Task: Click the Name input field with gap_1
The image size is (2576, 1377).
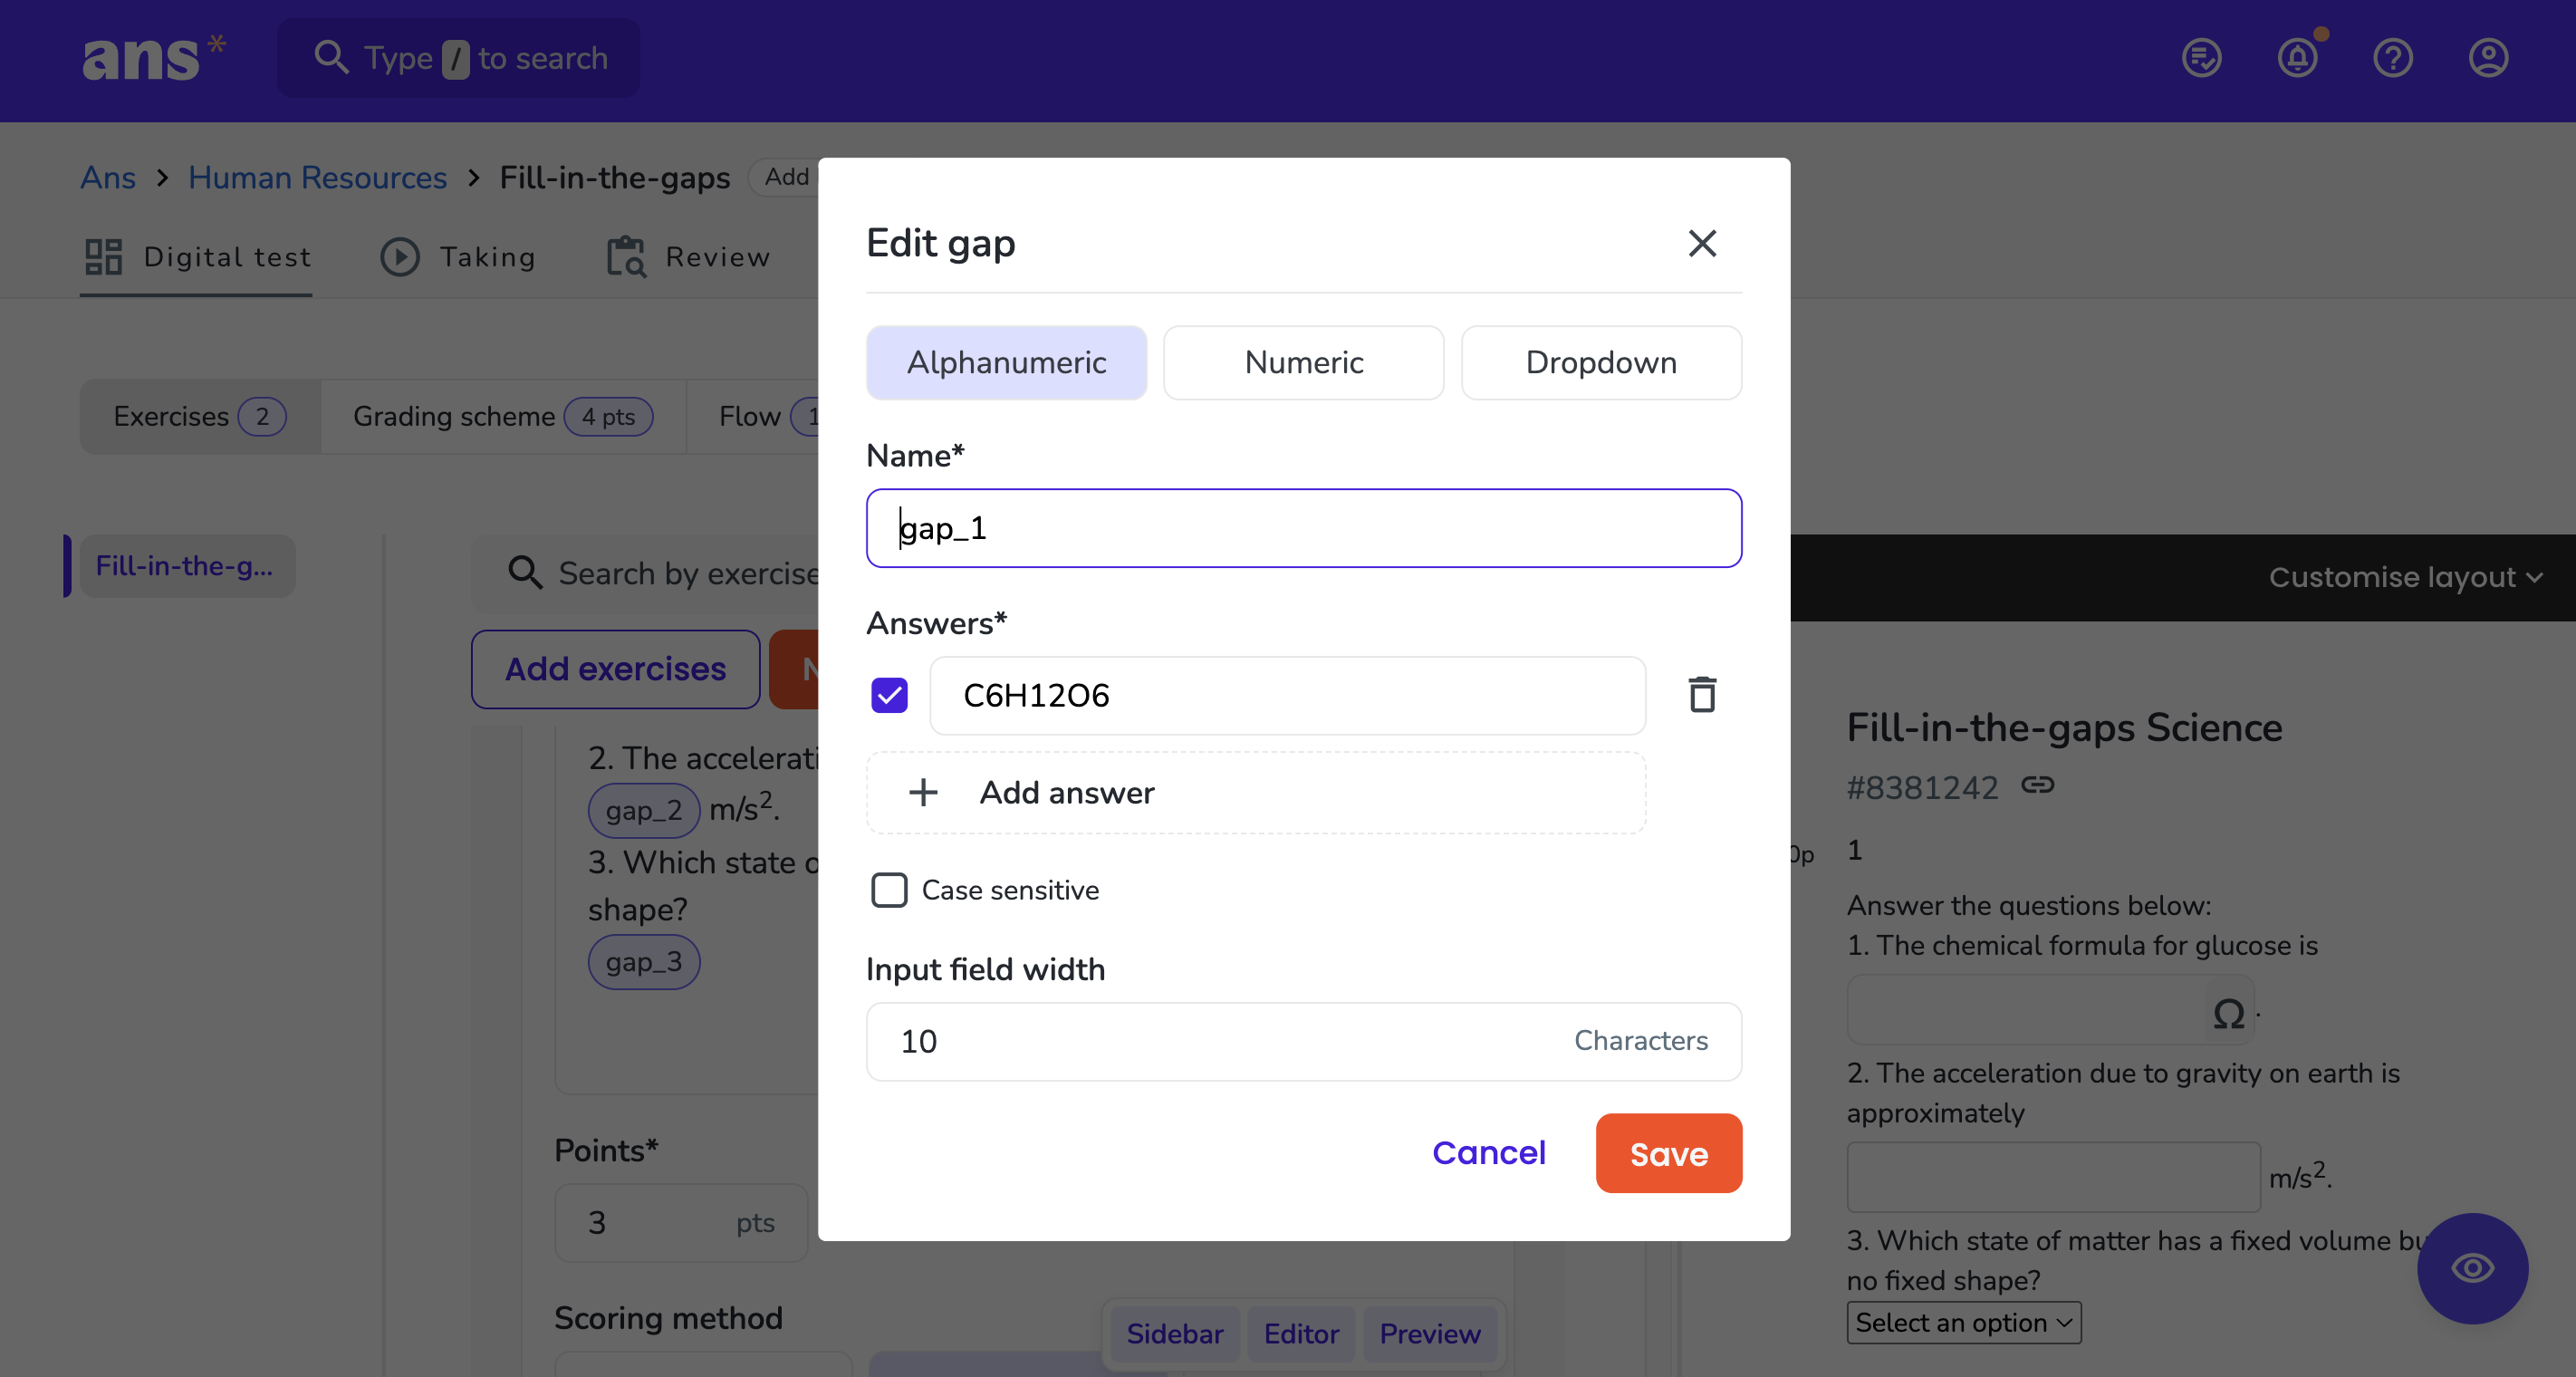Action: point(1303,528)
